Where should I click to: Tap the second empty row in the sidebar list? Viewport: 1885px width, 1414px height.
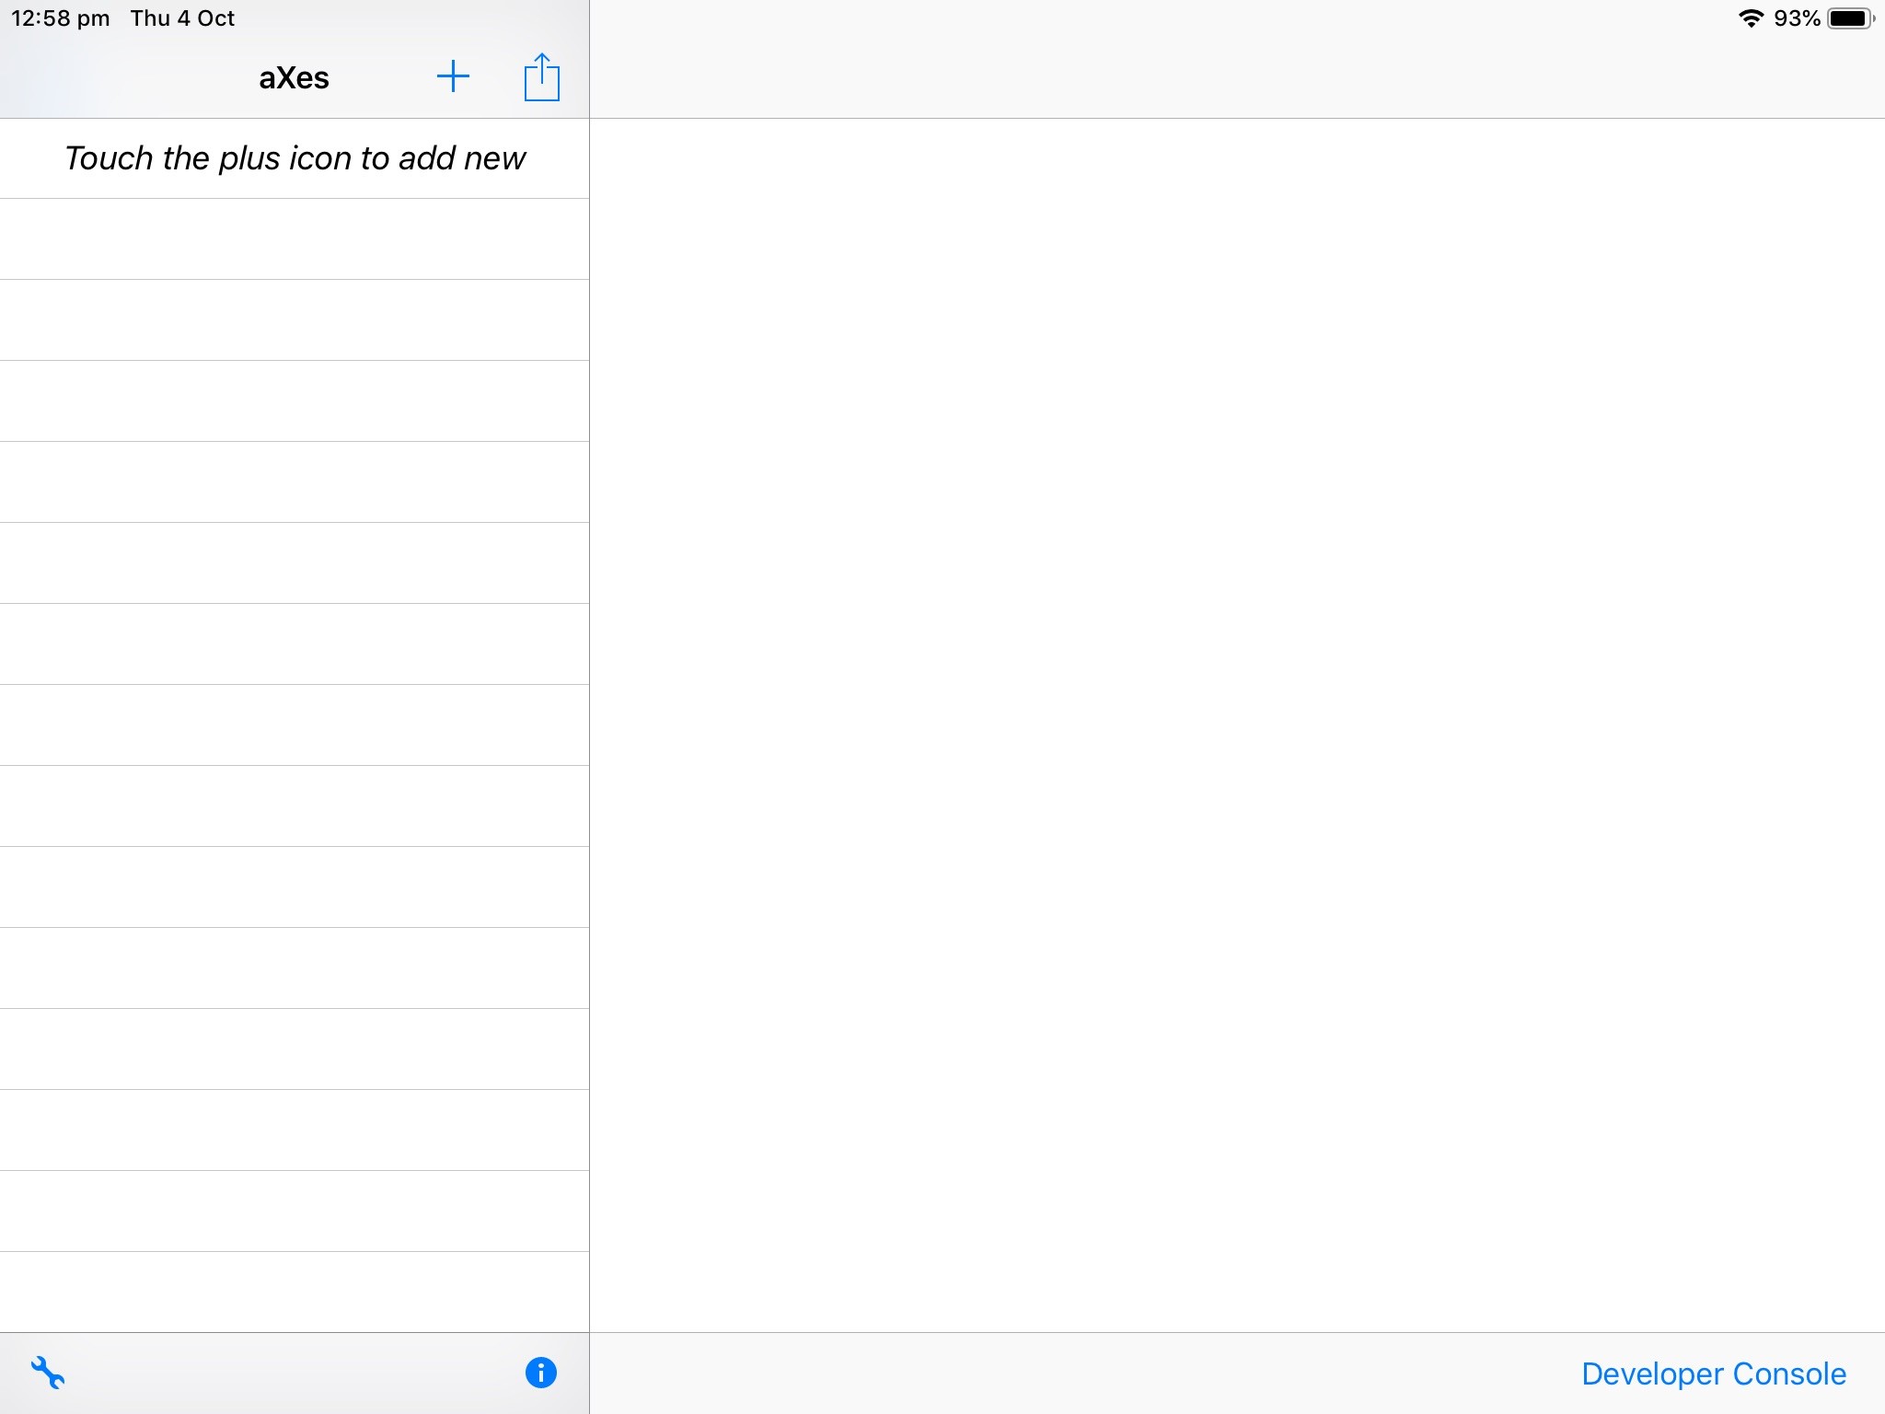pyautogui.click(x=294, y=320)
